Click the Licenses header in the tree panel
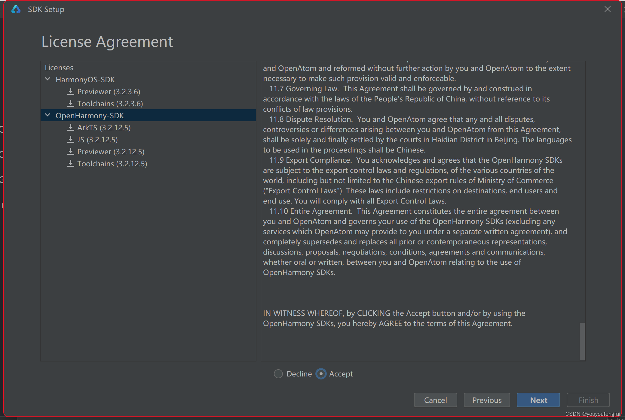Screen dimensions: 625x420 click(59, 68)
